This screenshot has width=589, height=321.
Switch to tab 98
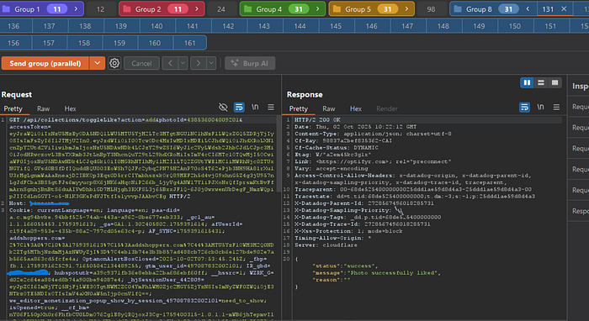(x=431, y=9)
